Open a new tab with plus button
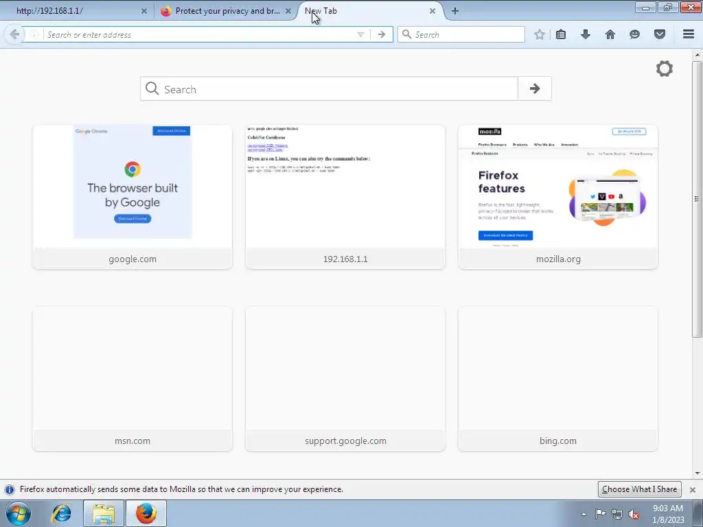This screenshot has width=703, height=527. coord(455,11)
